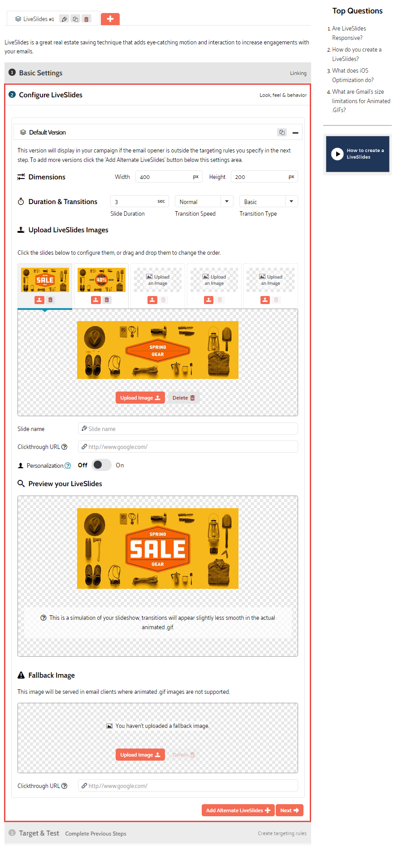The width and height of the screenshot is (403, 849).
Task: Duplicate LiveSlides #1 using the copy icon
Action: pyautogui.click(x=75, y=19)
